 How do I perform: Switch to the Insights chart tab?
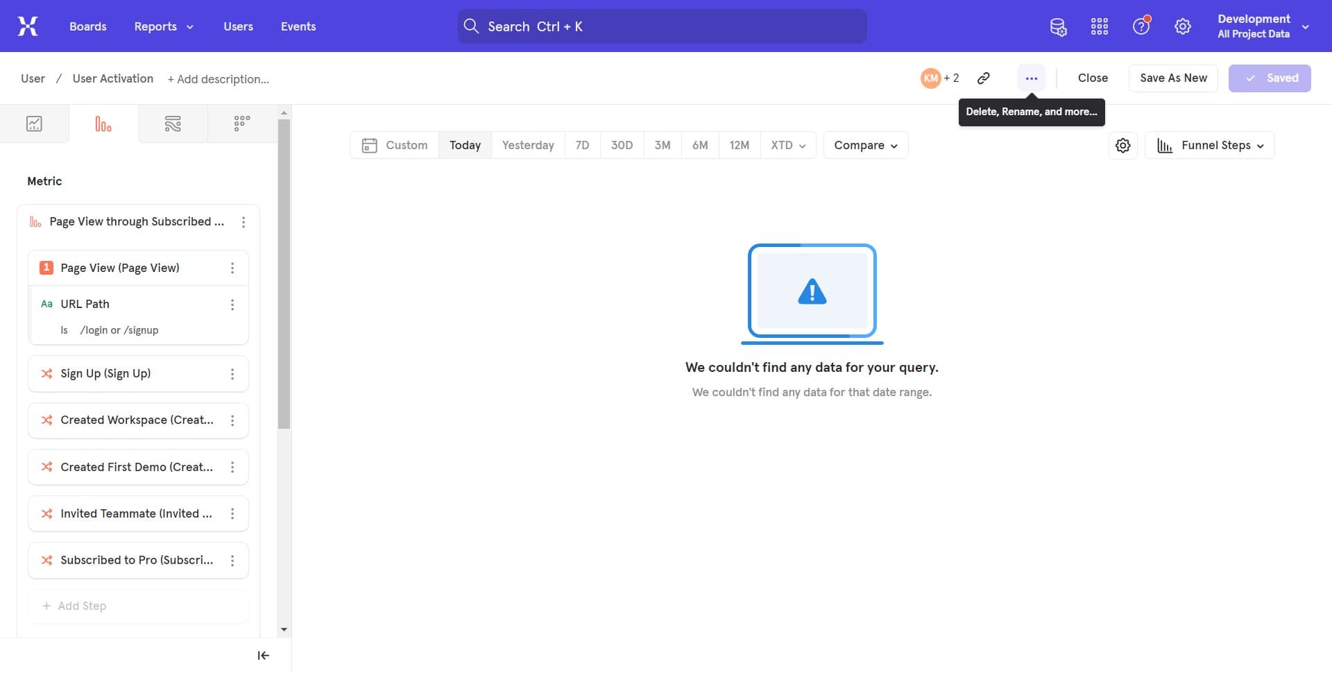34,124
